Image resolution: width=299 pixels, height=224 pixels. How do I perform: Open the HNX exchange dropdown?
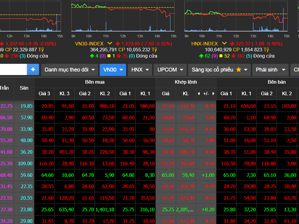tap(140, 70)
